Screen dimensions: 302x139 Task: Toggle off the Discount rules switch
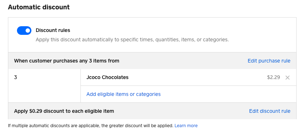pyautogui.click(x=24, y=31)
